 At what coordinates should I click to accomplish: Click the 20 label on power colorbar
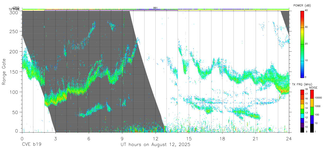click(x=306, y=44)
